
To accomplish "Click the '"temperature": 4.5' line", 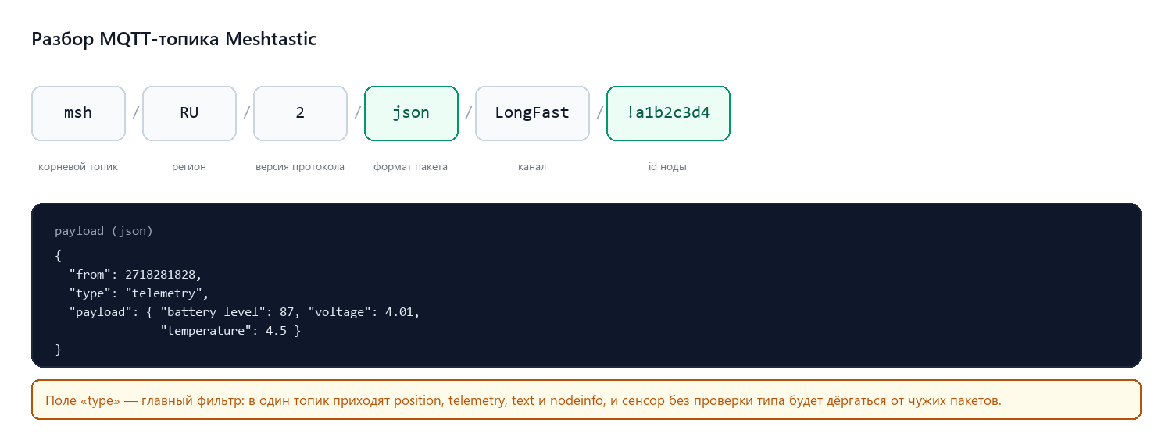I will click(230, 331).
